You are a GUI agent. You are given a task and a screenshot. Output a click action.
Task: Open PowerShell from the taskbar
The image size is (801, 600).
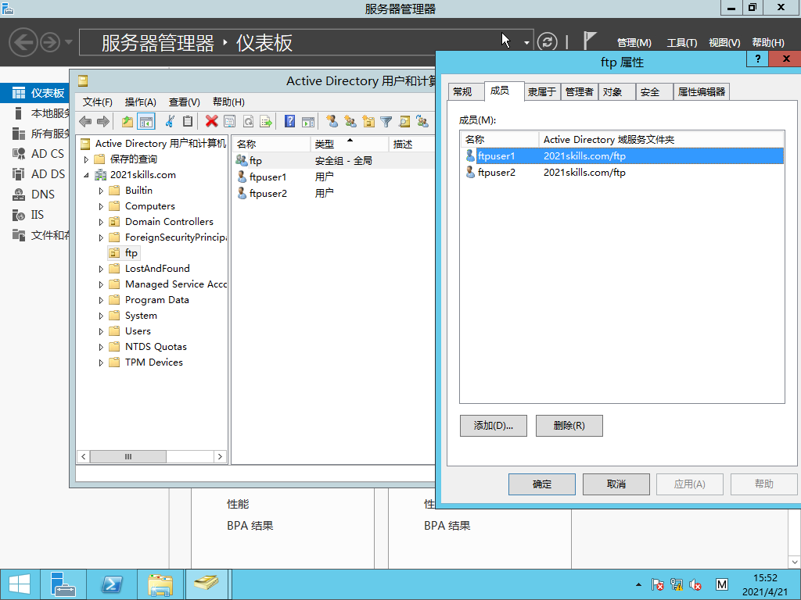pyautogui.click(x=112, y=584)
